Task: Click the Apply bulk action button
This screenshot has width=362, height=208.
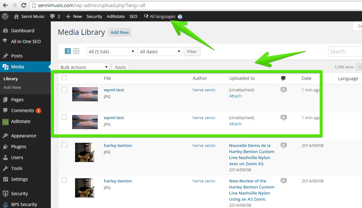Action: (x=120, y=67)
